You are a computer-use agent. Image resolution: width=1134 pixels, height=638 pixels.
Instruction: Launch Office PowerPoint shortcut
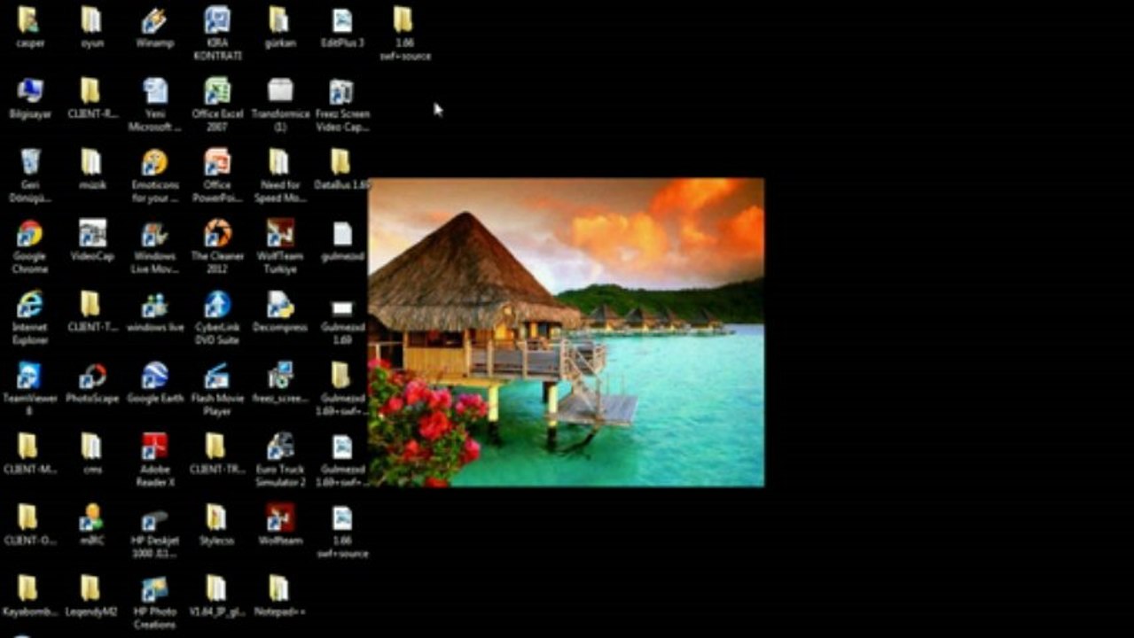tap(217, 161)
